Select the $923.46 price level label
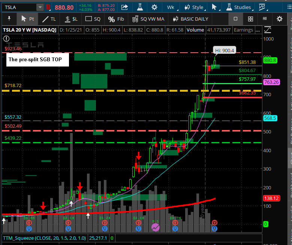Screen dimensions: 292x245 pyautogui.click(x=13, y=49)
